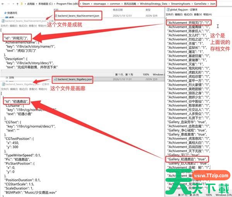Click Steam in the address breadcrumb
The height and width of the screenshot is (197, 232).
[86, 4]
